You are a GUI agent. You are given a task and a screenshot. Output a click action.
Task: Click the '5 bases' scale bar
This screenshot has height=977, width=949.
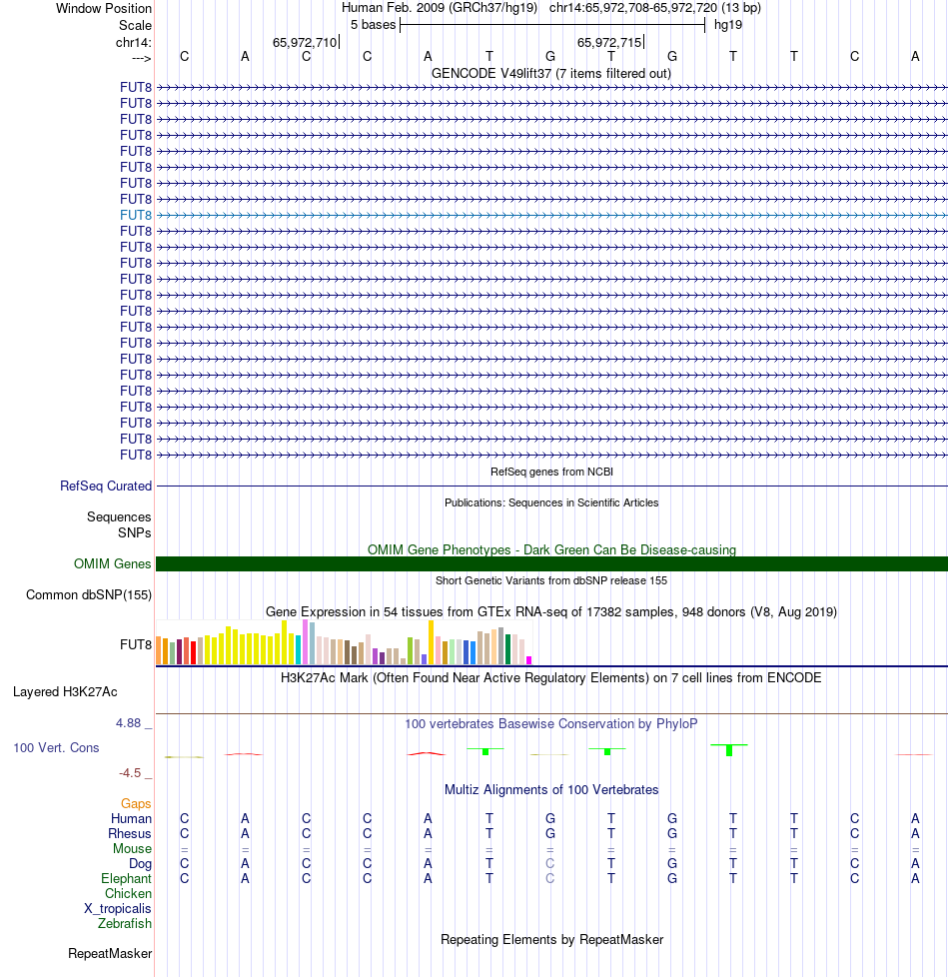(x=552, y=25)
